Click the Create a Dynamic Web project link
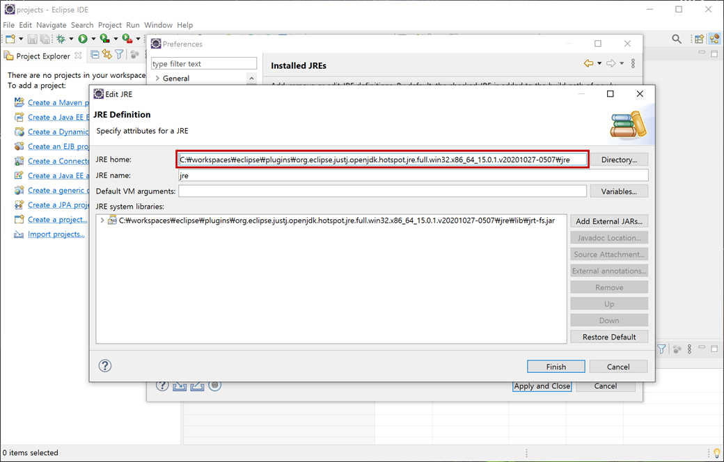 click(58, 132)
